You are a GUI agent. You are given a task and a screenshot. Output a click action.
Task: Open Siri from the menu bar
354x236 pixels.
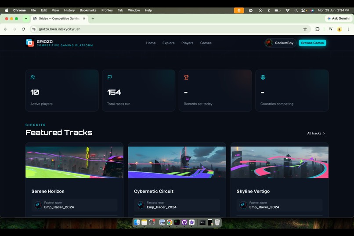(312, 11)
